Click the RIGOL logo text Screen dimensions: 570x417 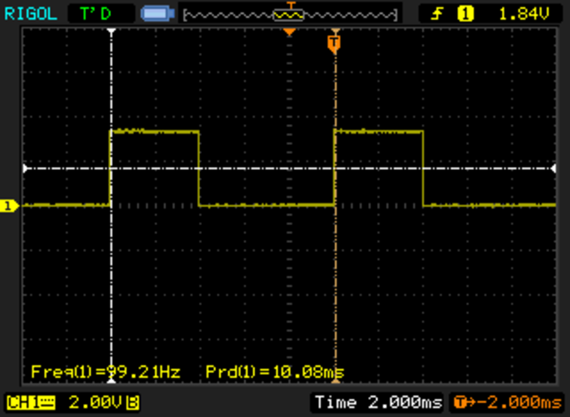click(31, 14)
